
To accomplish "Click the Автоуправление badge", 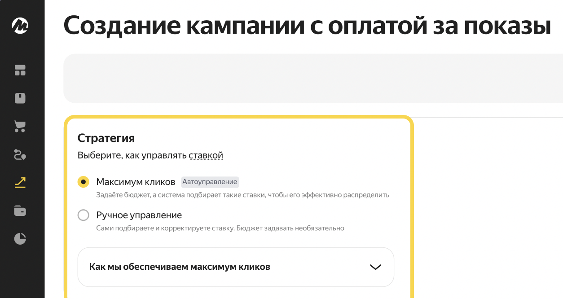I will (x=210, y=182).
